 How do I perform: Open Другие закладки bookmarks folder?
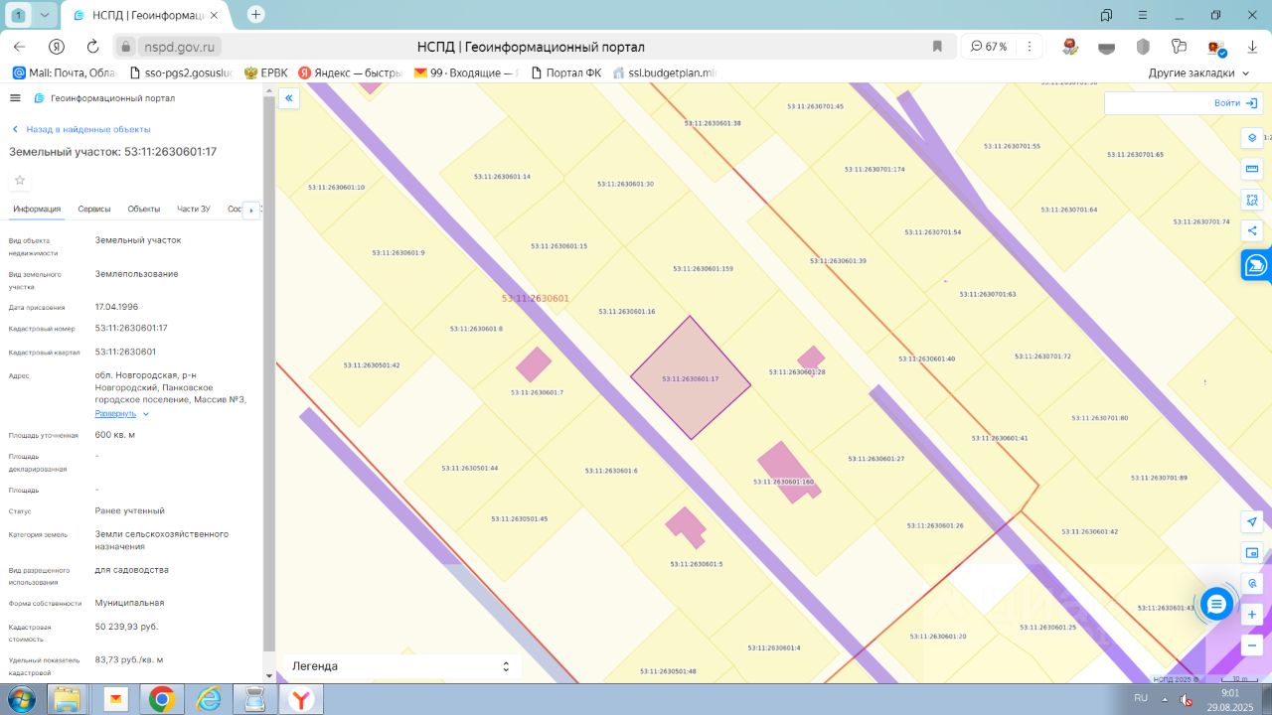click(1199, 72)
